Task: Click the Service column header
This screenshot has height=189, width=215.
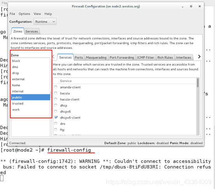Action: (128, 81)
